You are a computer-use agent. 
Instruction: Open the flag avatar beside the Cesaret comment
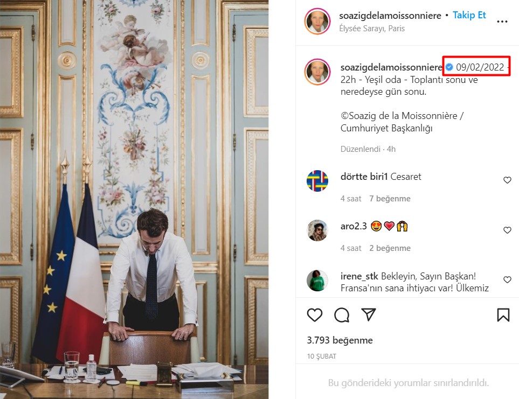(x=317, y=181)
